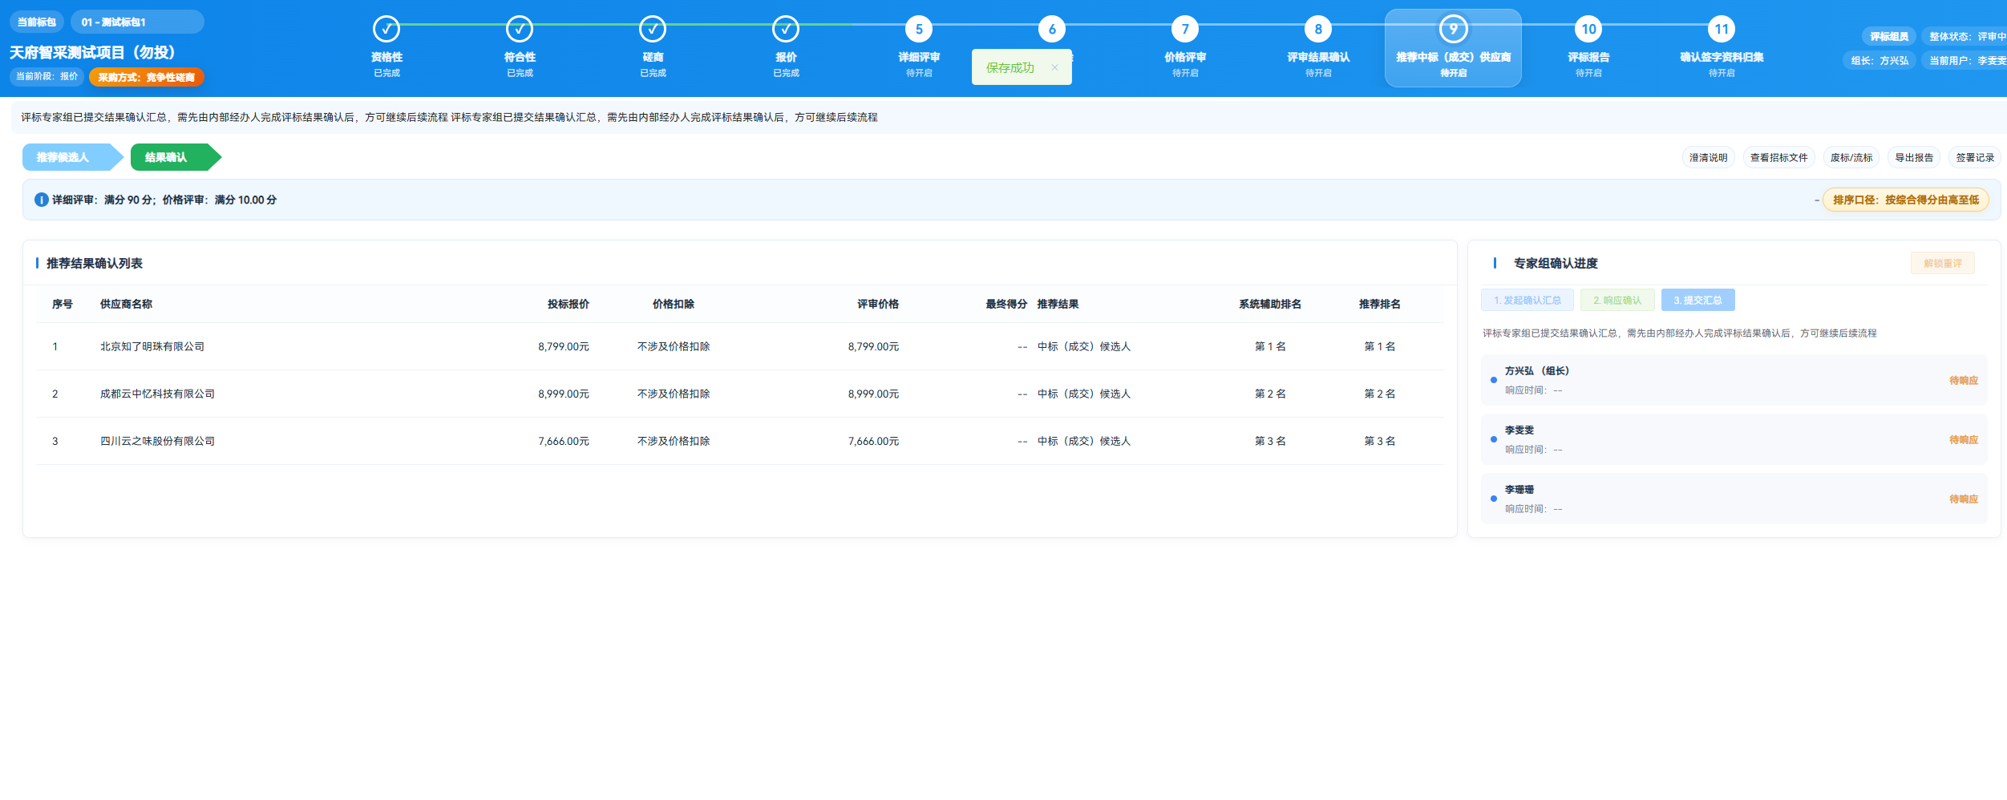Close the 保存成功 notification
Viewport: 2007px width, 800px height.
coord(1054,67)
